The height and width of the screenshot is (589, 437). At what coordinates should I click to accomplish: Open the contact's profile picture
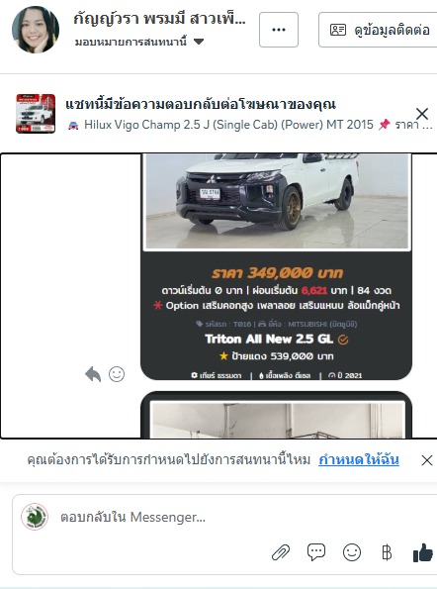tap(36, 30)
